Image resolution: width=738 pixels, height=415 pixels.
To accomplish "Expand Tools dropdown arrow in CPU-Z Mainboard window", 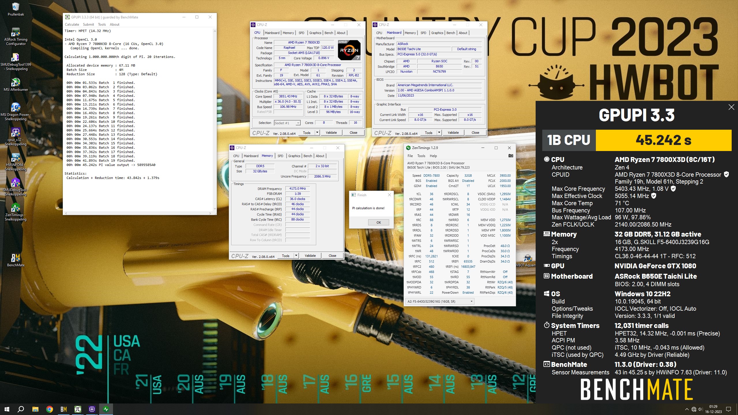I will [x=439, y=133].
